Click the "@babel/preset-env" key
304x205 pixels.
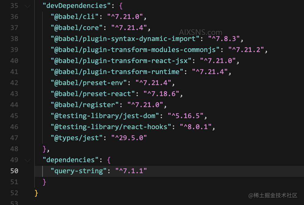(x=89, y=83)
